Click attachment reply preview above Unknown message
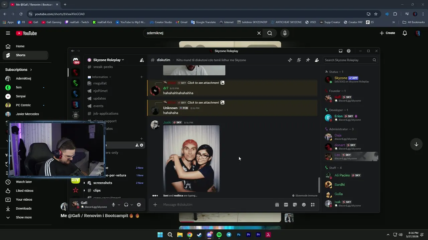The width and height of the screenshot is (428, 240). (203, 102)
